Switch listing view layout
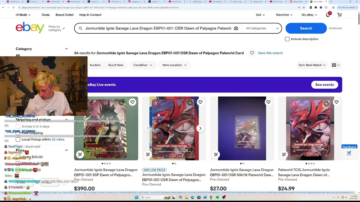 (x=336, y=65)
